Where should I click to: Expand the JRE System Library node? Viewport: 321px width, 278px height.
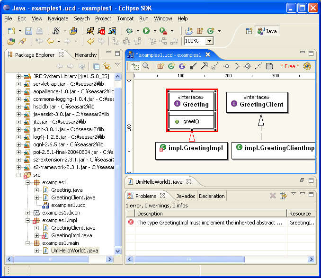[19, 76]
